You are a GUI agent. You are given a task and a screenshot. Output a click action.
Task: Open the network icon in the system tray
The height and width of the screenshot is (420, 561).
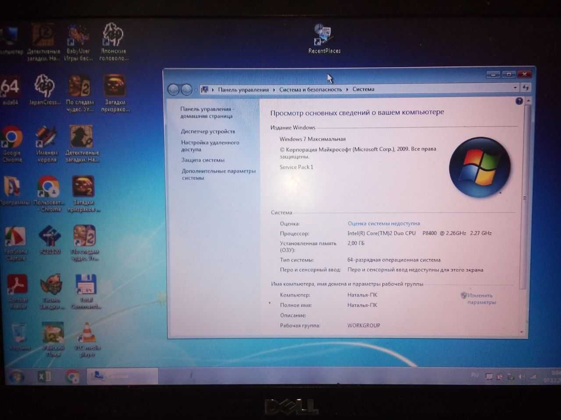tap(533, 376)
